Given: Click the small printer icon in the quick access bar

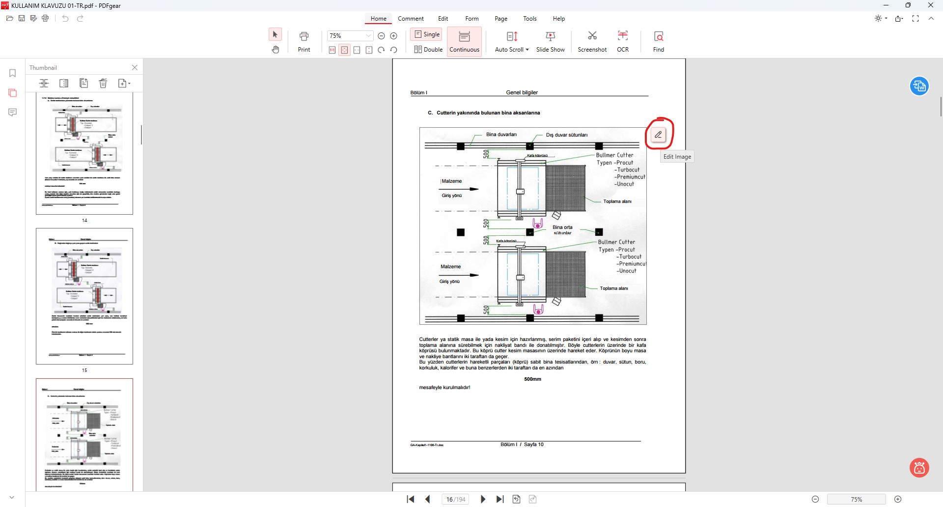Looking at the screenshot, I should [45, 18].
